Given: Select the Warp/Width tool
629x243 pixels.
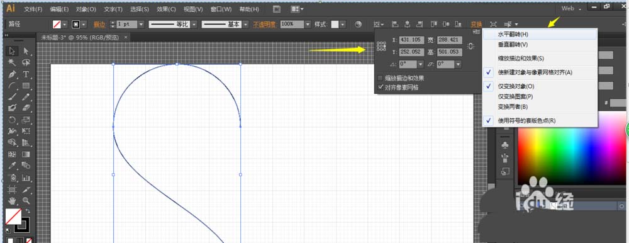Looking at the screenshot, I should (x=13, y=131).
